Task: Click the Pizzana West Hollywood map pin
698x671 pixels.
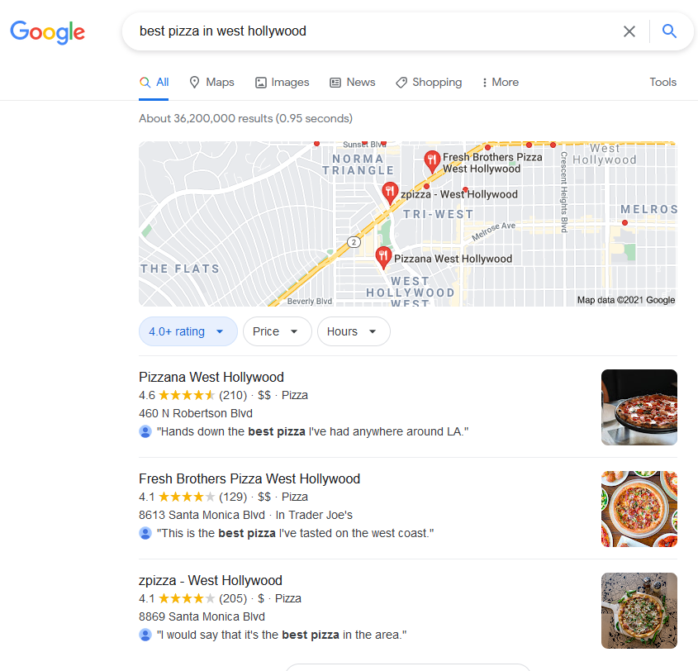Action: 383,258
